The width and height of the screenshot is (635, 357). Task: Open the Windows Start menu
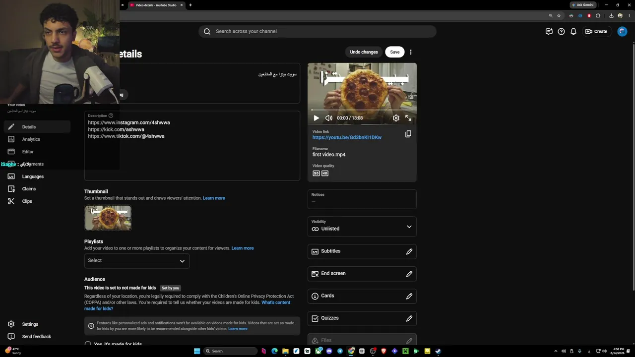point(197,351)
